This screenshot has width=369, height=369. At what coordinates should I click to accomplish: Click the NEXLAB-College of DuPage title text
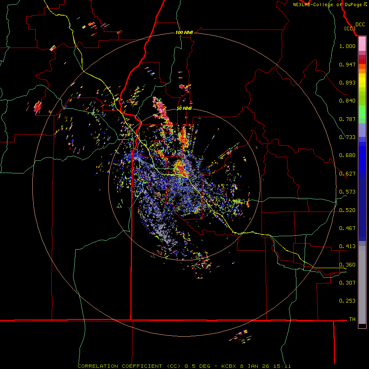click(330, 5)
